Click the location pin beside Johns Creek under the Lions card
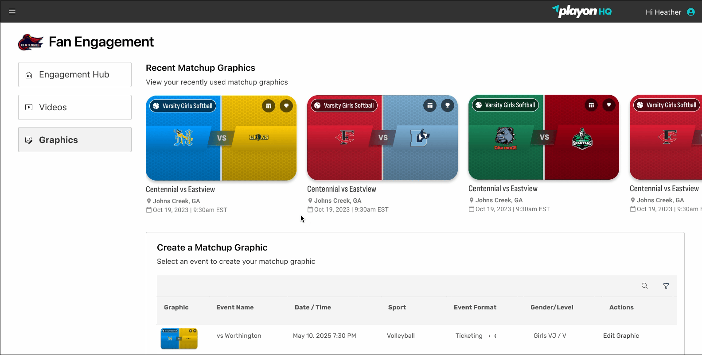 149,201
